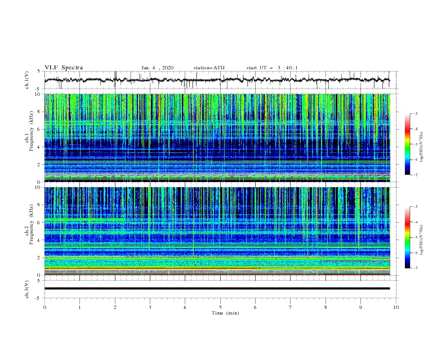Image resolution: width=446 pixels, height=345 pixels.
Task: Click the ch.1 spectrogram panel
Action: [x=217, y=138]
